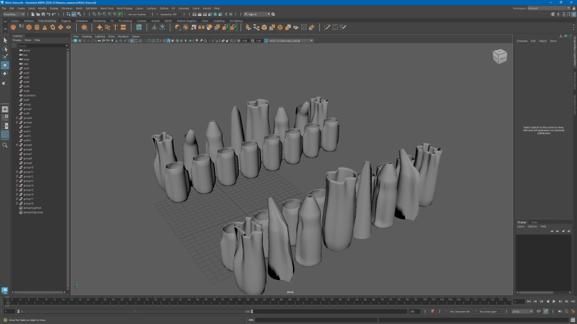Activate the Move tool in Tool Box
This screenshot has height=324, width=577.
point(4,65)
